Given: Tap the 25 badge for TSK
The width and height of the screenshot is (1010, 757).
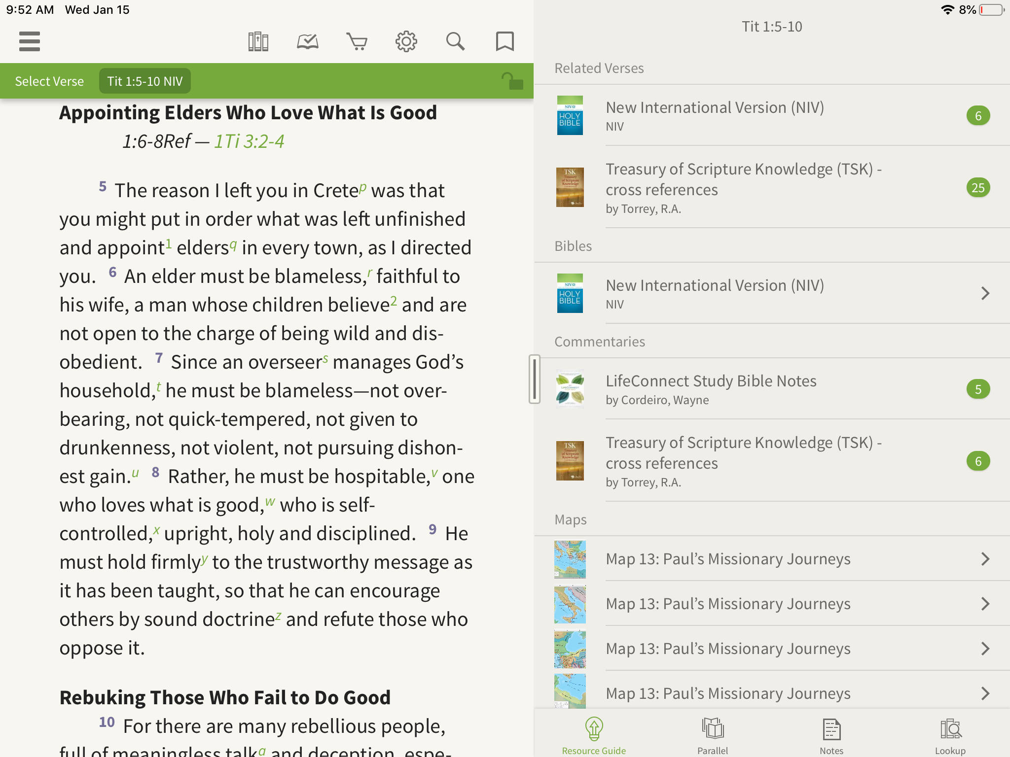Looking at the screenshot, I should coord(978,188).
